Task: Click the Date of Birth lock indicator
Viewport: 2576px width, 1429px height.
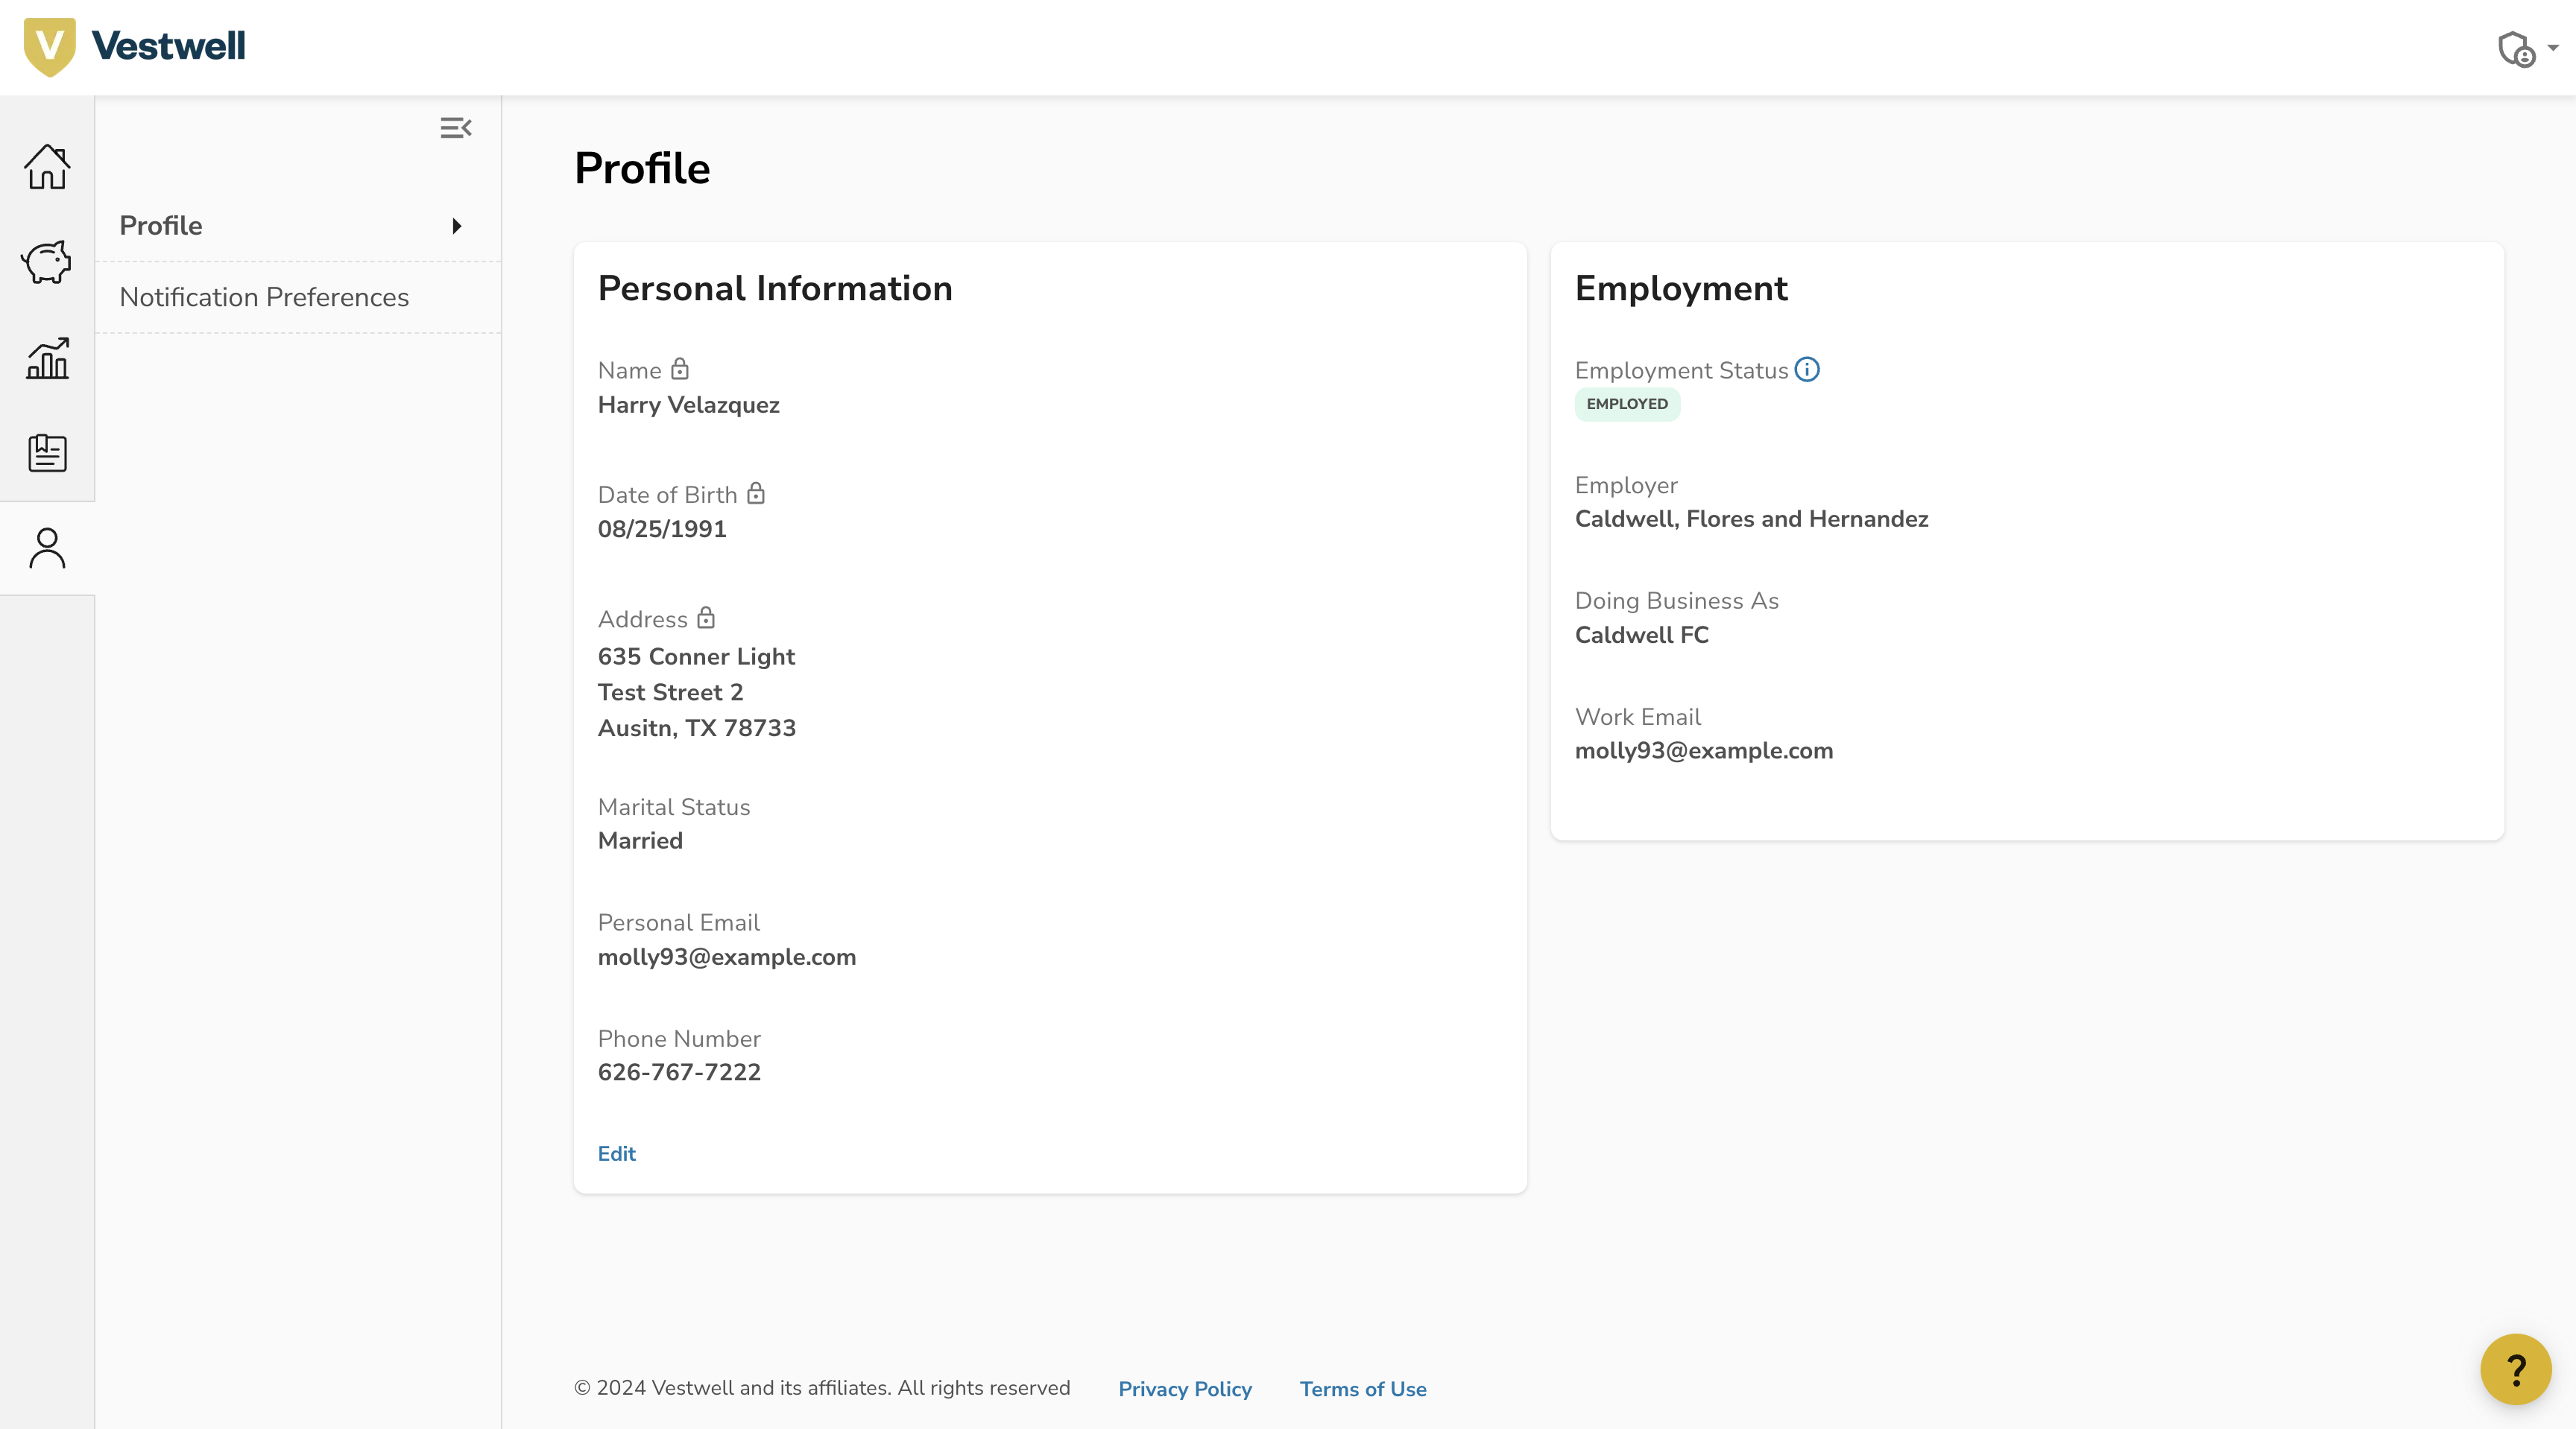Action: [756, 494]
